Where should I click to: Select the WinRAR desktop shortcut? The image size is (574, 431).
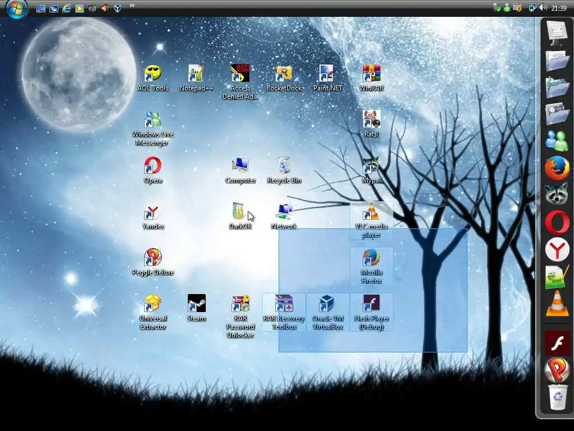371,78
